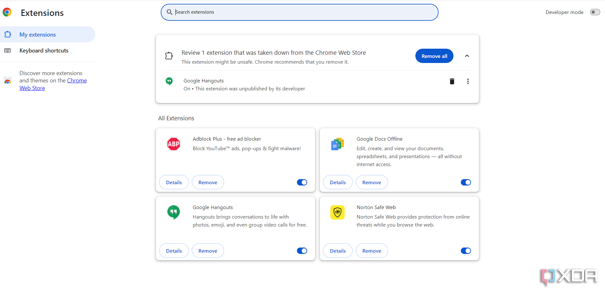
Task: Disable Adblock Plus extension toggle
Action: pyautogui.click(x=302, y=182)
